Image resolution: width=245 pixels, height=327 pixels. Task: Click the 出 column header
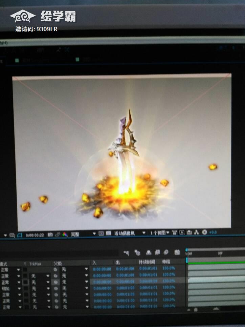(x=117, y=262)
